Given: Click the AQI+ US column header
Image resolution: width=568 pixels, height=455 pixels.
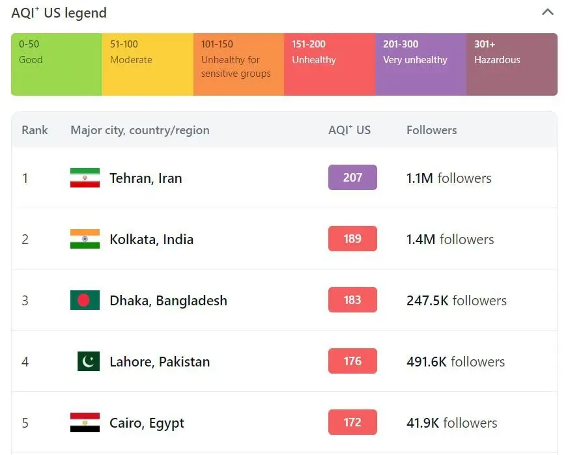Looking at the screenshot, I should coord(349,130).
